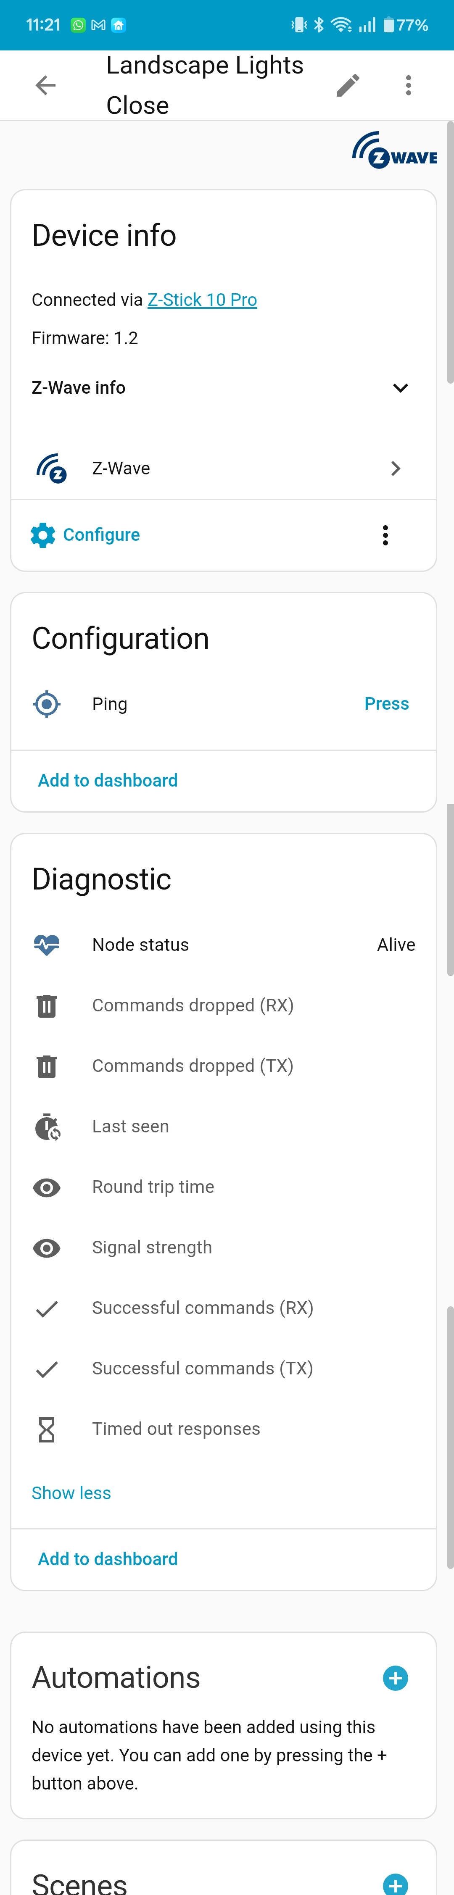Open the Signal strength entity
Viewport: 454px width, 1895px height.
152,1248
